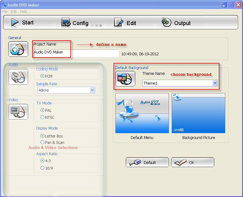Image resolution: width=243 pixels, height=197 pixels.
Task: Minimize the Audio DVD Maker window
Action: pos(224,5)
